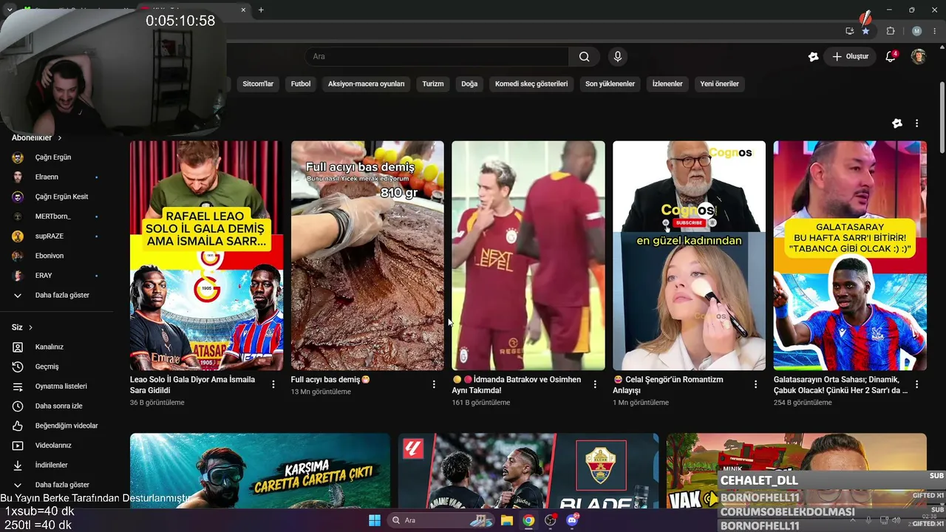Play the Galatasaray Sarr'ı bitirir short thumbnail

850,256
